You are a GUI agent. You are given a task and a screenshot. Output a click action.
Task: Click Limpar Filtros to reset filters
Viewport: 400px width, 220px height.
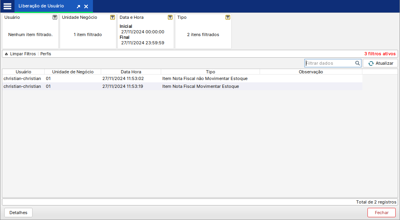tap(23, 54)
